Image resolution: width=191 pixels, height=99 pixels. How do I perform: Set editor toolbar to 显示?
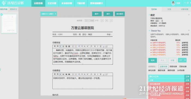coord(87,20)
